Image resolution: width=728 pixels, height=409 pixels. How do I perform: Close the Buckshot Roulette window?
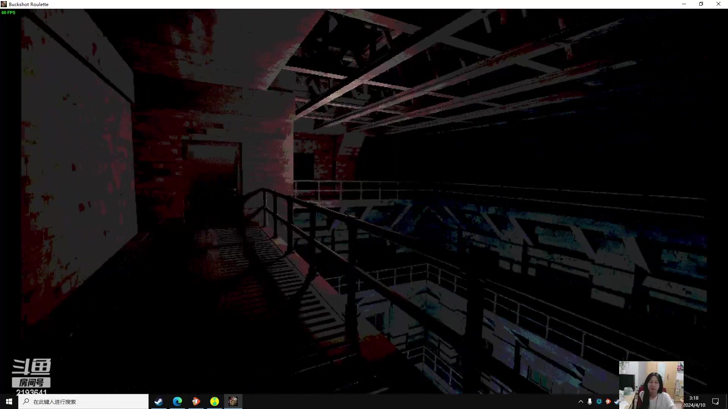coord(718,4)
